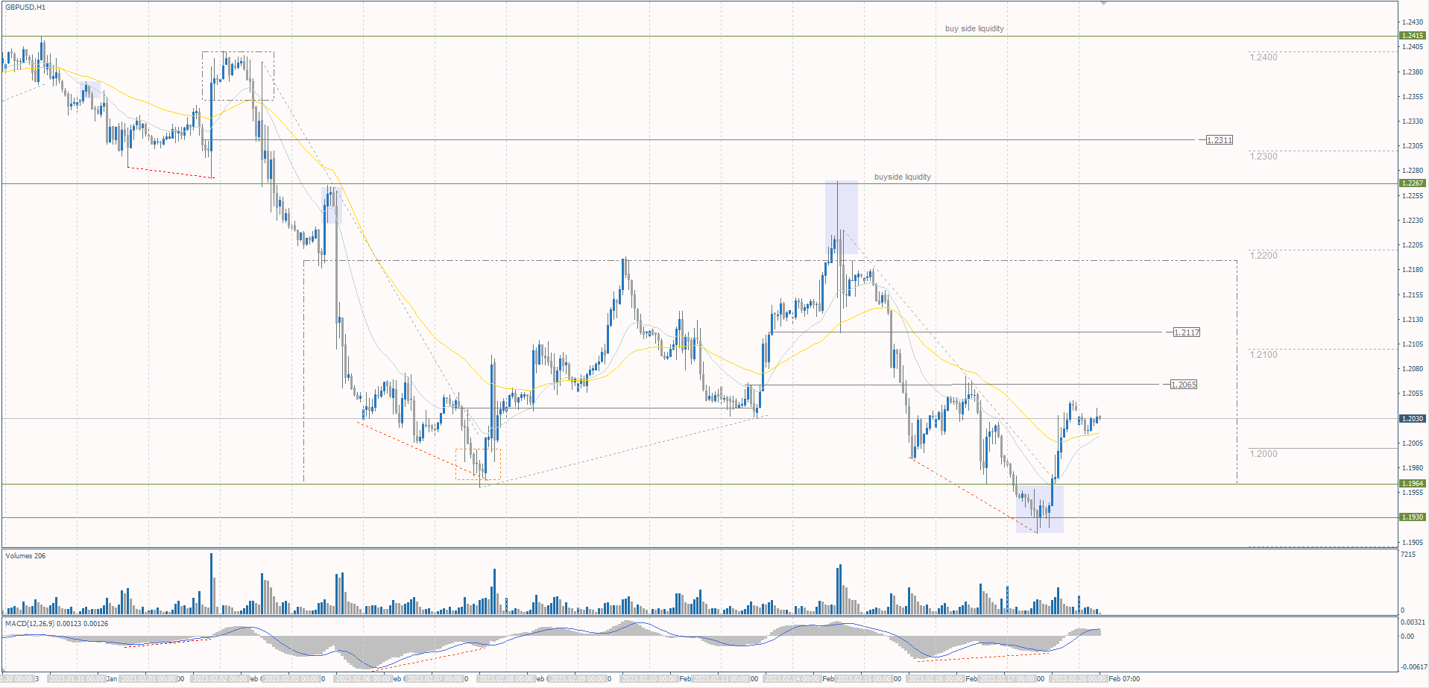Click the 2023.02.20 00:00 date marker
The width and height of the screenshot is (1429, 688).
click(x=1079, y=679)
